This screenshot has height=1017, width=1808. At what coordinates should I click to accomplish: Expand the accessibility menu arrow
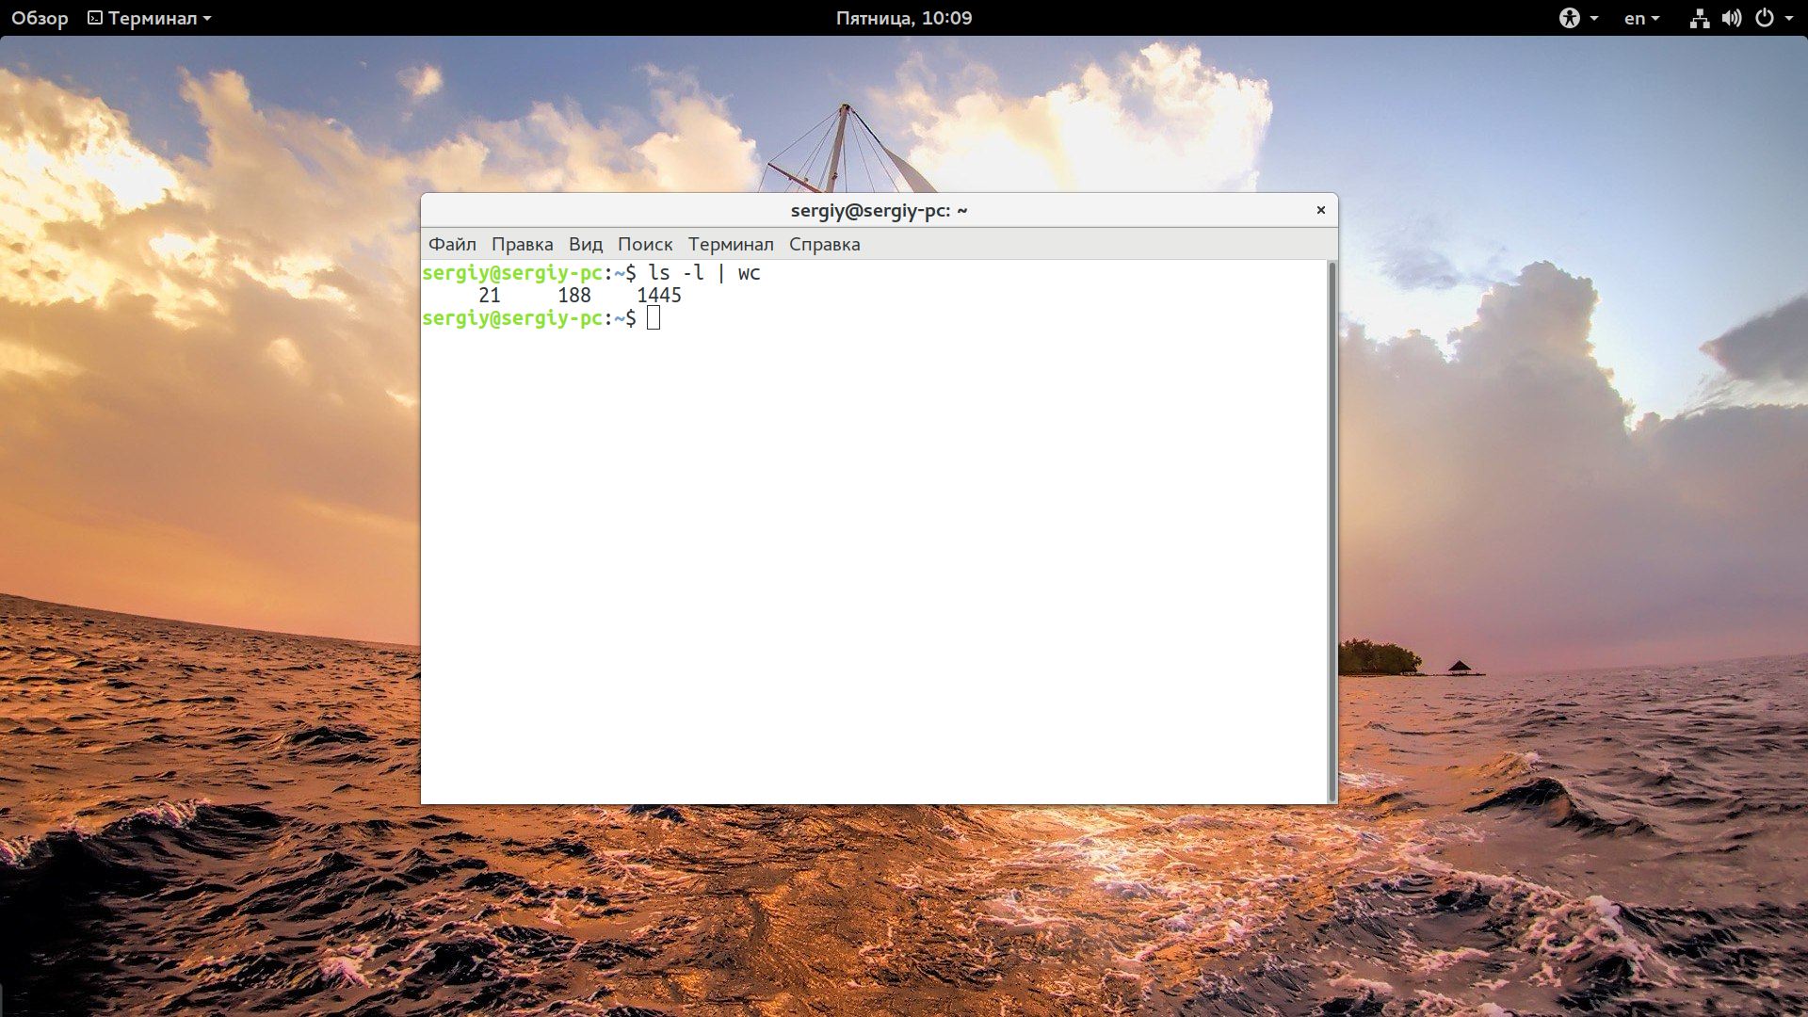point(1594,19)
